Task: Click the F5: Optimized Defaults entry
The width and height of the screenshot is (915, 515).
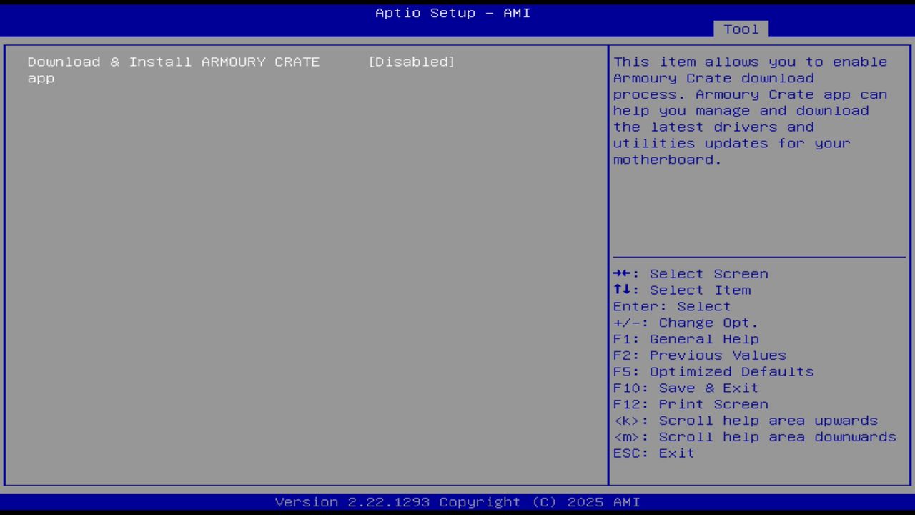Action: click(x=713, y=371)
